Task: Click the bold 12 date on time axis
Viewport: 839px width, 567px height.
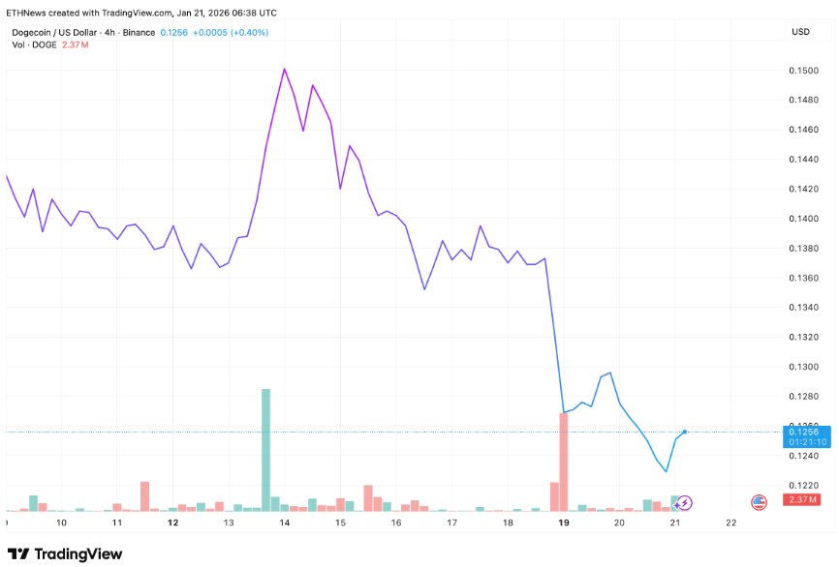Action: coord(173,522)
